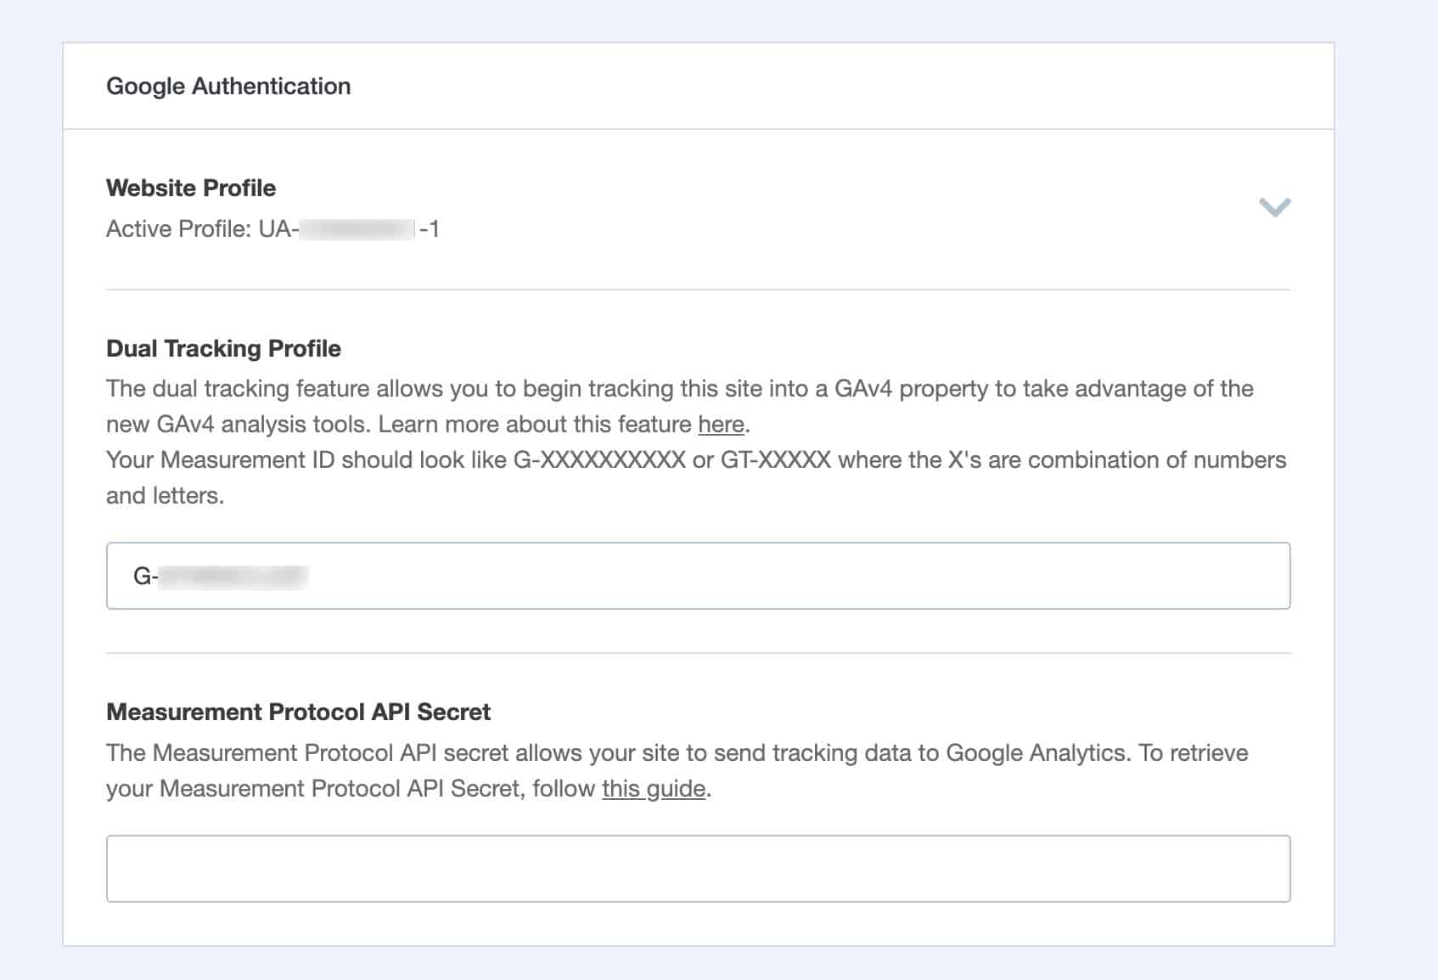Select the 'Google Authentication' heading text

[228, 87]
